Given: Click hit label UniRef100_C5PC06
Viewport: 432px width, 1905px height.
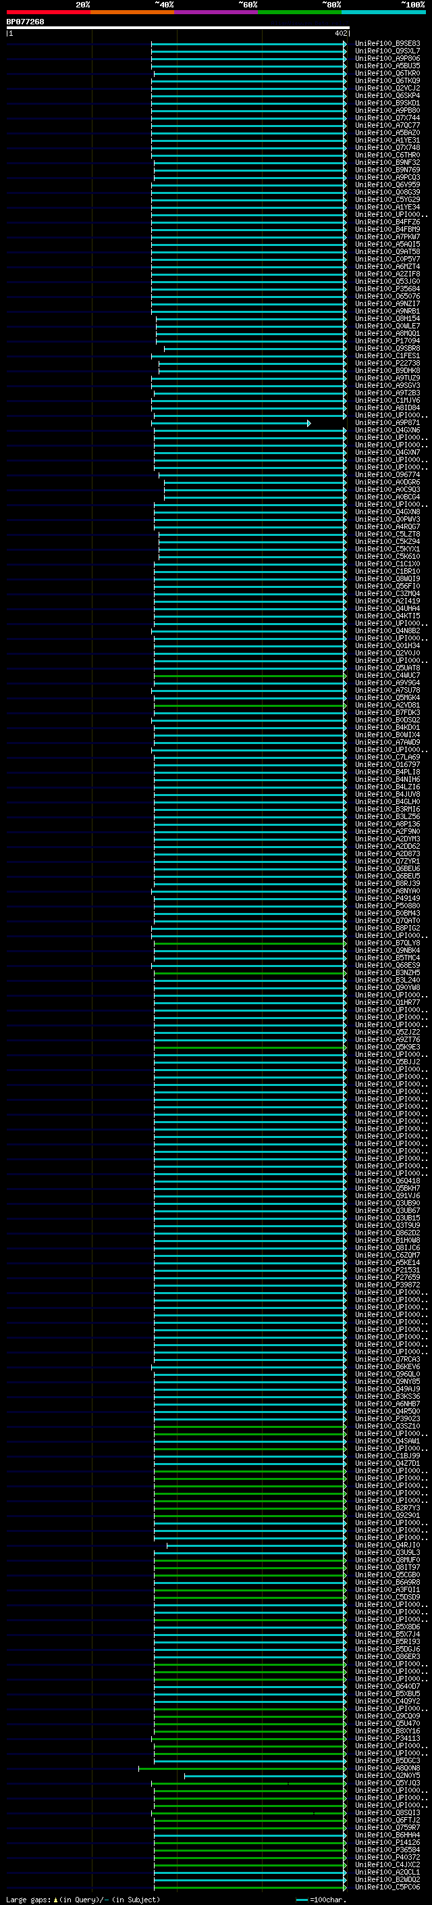Looking at the screenshot, I should coord(387,1887).
